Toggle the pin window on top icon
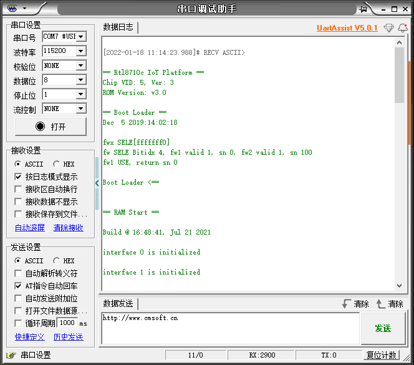 (363, 9)
